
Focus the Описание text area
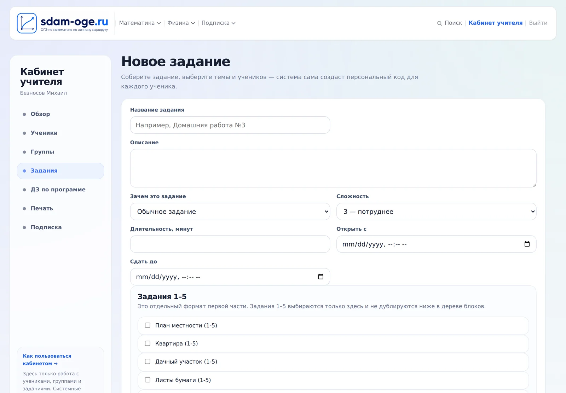tap(333, 168)
